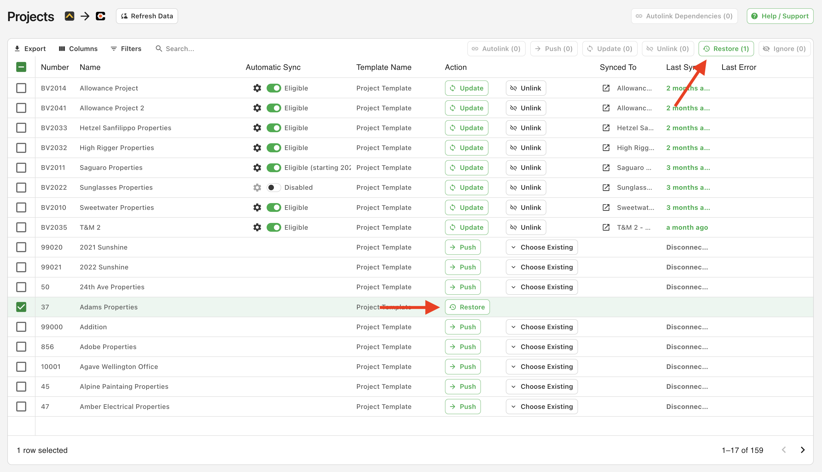Click the orange destination app logo icon
Viewport: 822px width, 472px height.
[101, 16]
